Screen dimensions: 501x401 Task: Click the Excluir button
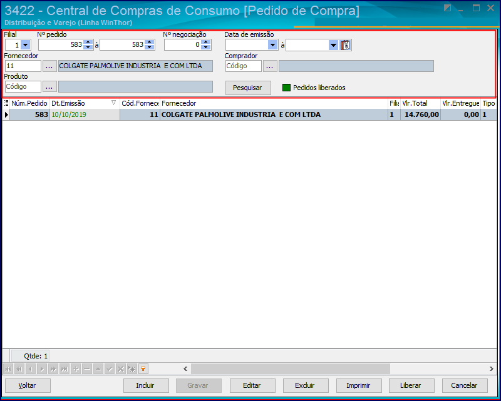(x=305, y=386)
